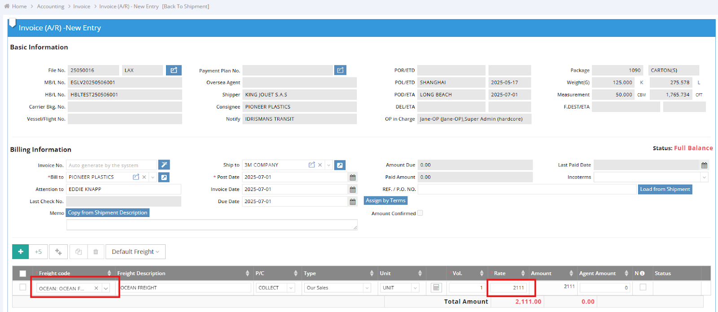Go to Accounting in the breadcrumb
This screenshot has width=718, height=312.
pyautogui.click(x=51, y=6)
